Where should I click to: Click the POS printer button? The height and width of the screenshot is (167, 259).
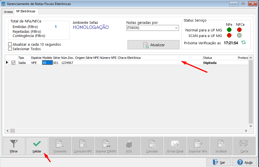[129, 146]
